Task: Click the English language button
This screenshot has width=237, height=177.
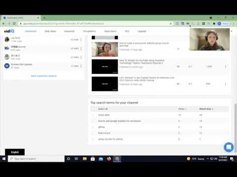Action: [15, 152]
